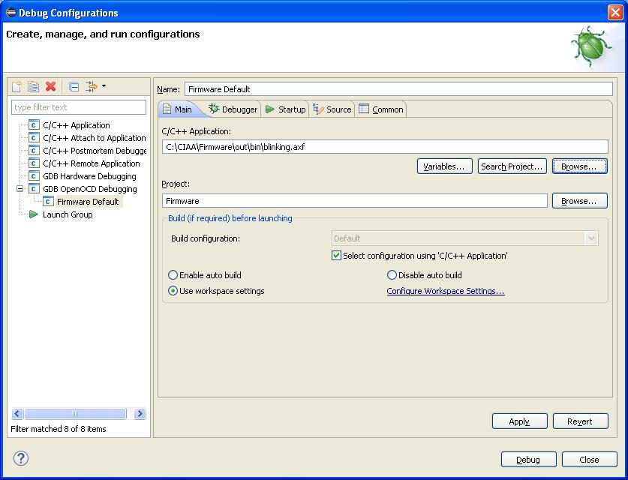The width and height of the screenshot is (628, 480).
Task: Uncheck Select configuration using C/C++ Application
Action: click(x=336, y=256)
